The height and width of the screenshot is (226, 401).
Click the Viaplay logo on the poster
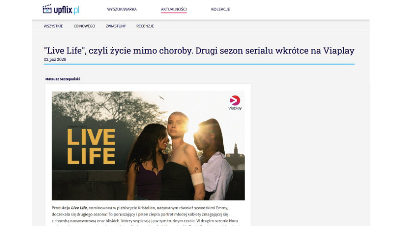click(235, 103)
